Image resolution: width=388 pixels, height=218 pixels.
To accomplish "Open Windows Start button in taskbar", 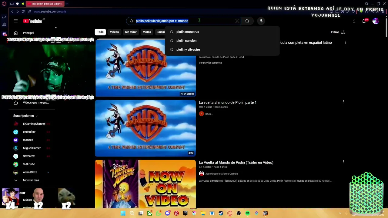I will [x=123, y=213].
